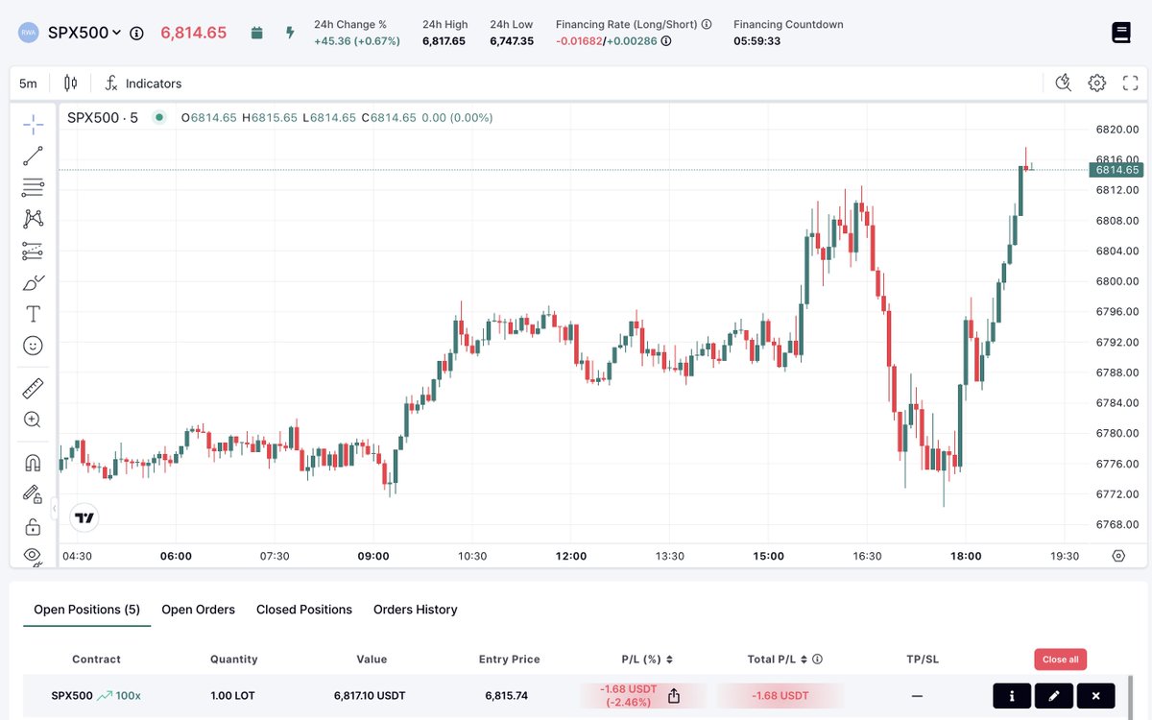Switch to Orders History tab
The height and width of the screenshot is (720, 1152).
(416, 610)
